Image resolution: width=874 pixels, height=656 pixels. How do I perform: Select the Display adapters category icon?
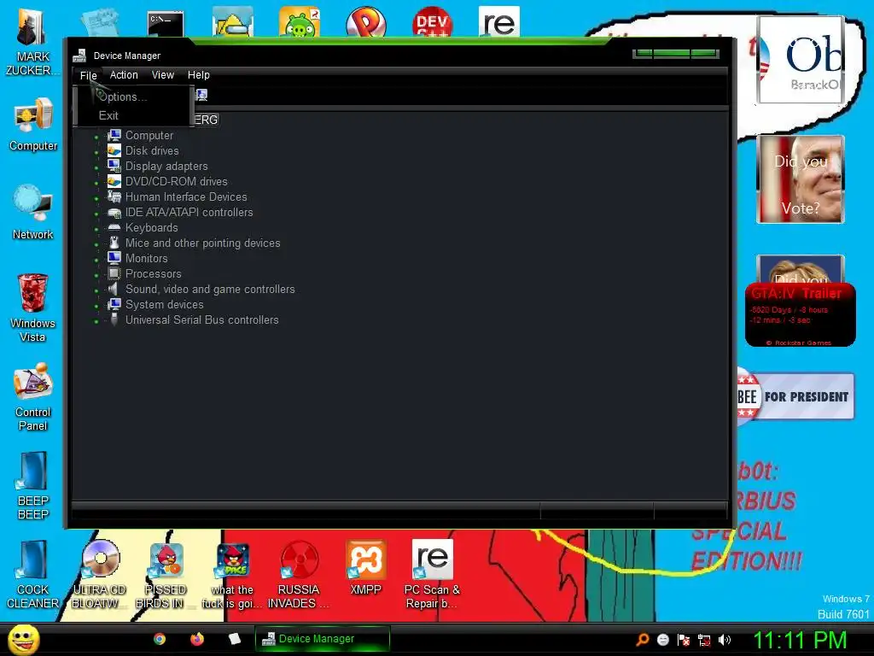point(114,166)
